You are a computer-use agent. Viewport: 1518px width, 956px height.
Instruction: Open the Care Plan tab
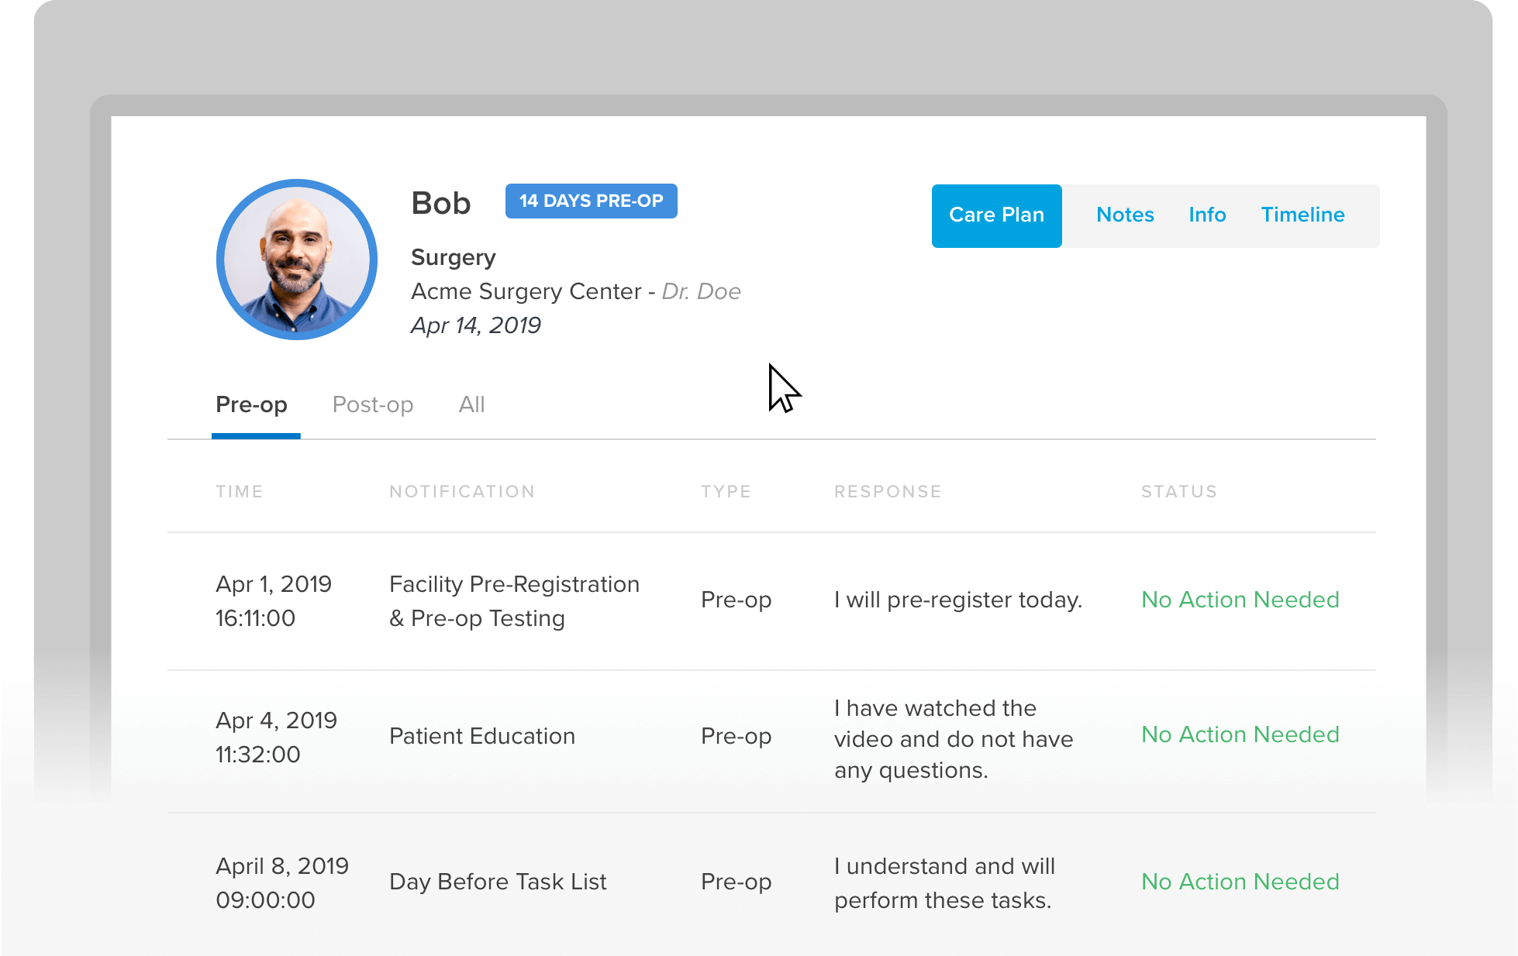(x=996, y=215)
